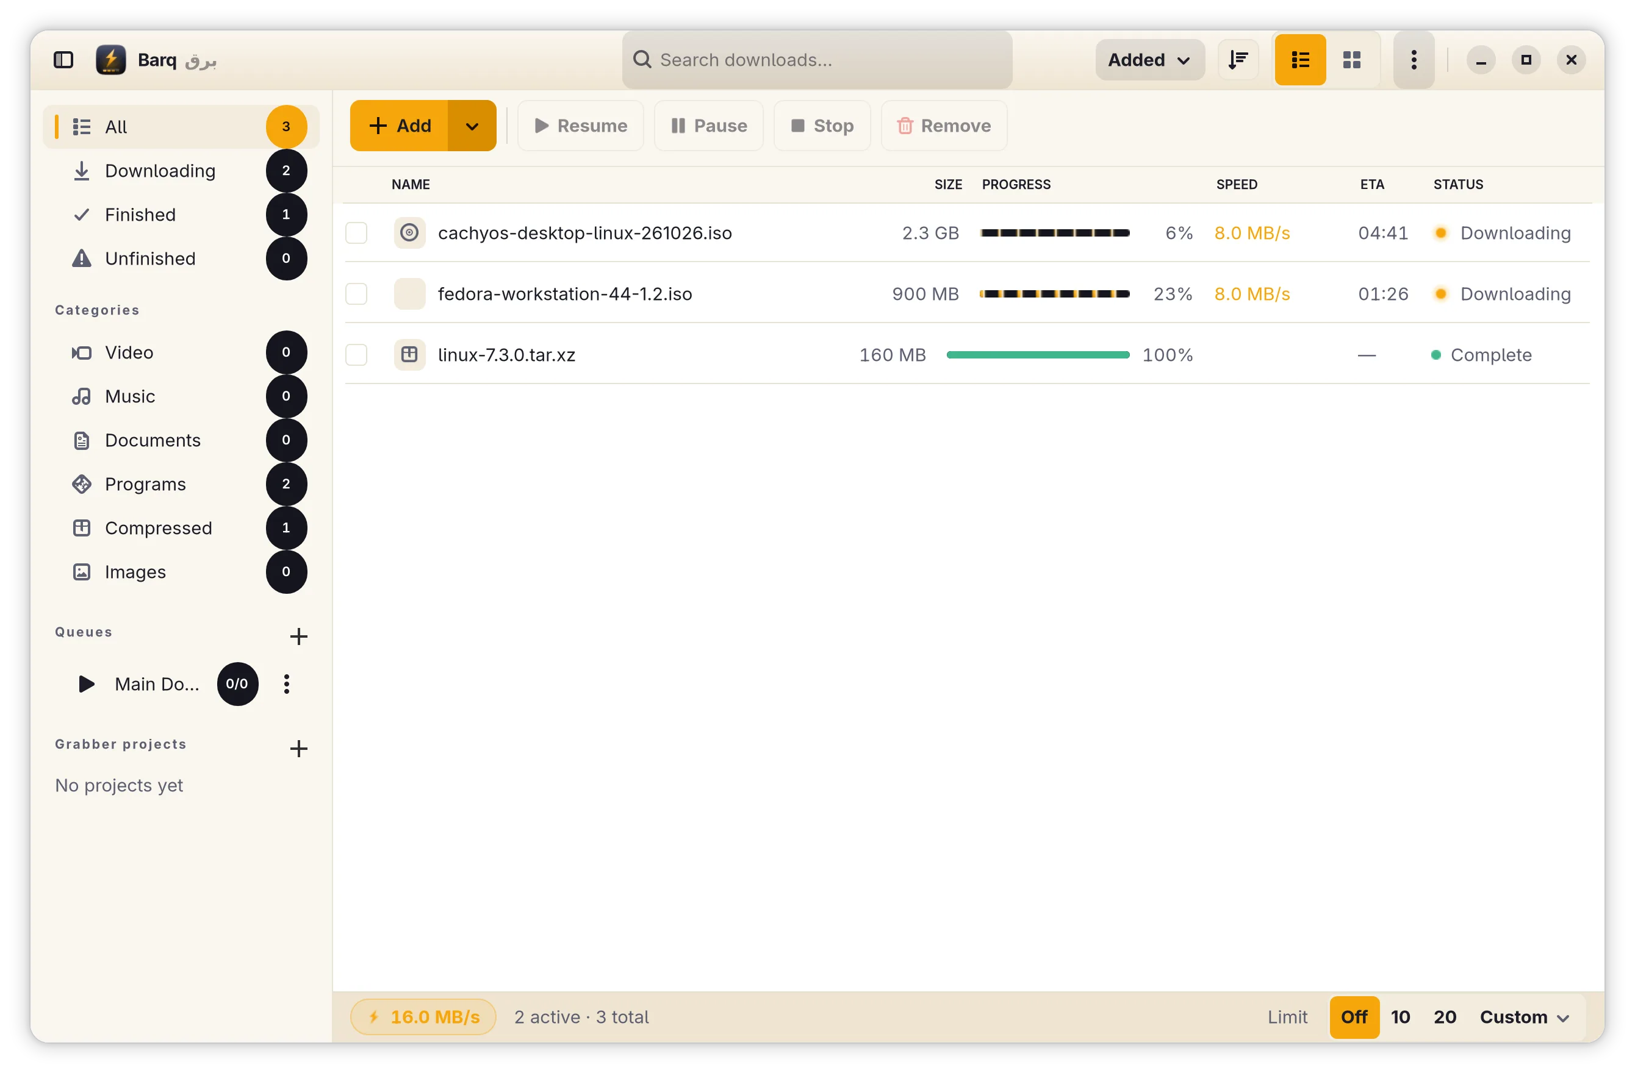
Task: Check the fedora-workstation-44-1.2.iso checkbox
Action: tap(356, 294)
